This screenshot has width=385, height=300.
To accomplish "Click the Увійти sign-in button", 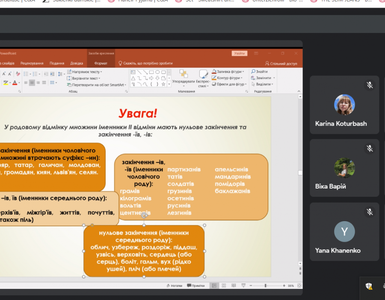I will [239, 54].
